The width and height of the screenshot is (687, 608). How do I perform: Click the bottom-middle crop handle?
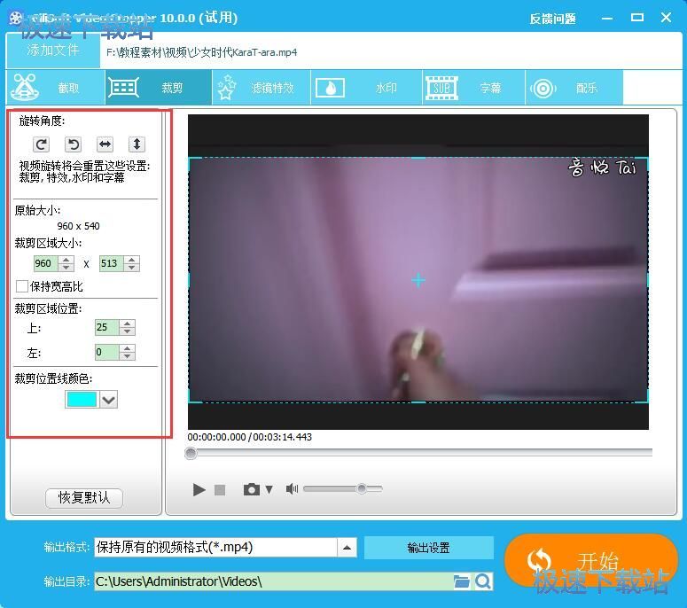point(418,401)
